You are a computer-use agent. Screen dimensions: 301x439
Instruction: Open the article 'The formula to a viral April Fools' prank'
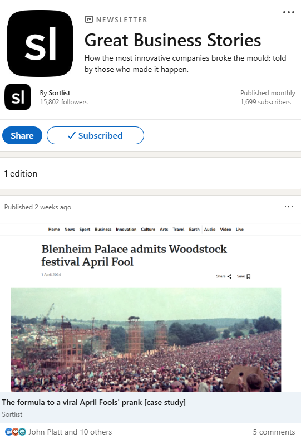tap(93, 402)
